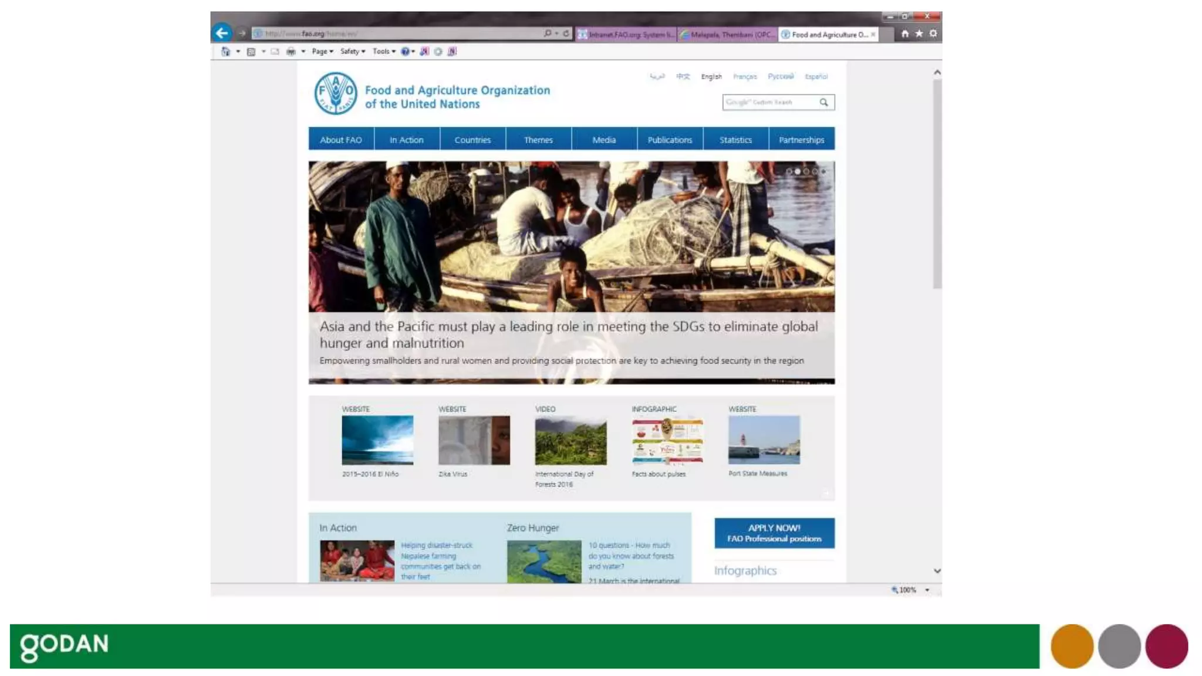This screenshot has width=1202, height=676.
Task: Switch language to Français
Action: (x=745, y=77)
